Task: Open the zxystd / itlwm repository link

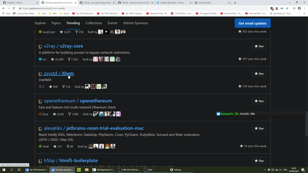Action: click(59, 73)
